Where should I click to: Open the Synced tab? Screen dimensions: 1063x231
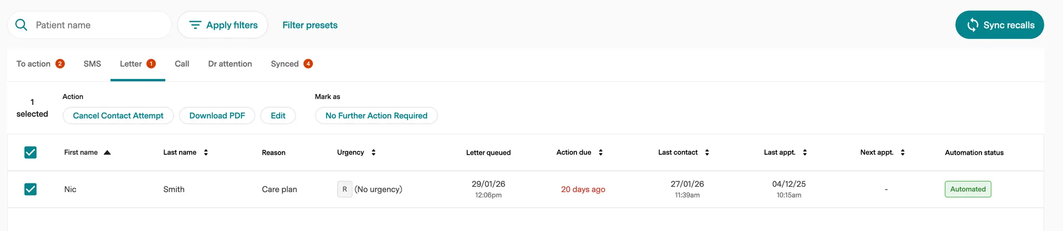coord(285,64)
